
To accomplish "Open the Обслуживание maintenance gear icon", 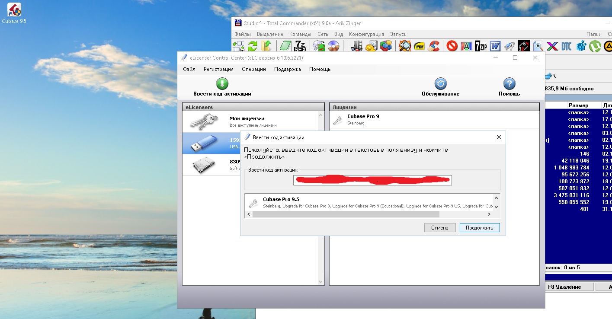I will (440, 84).
